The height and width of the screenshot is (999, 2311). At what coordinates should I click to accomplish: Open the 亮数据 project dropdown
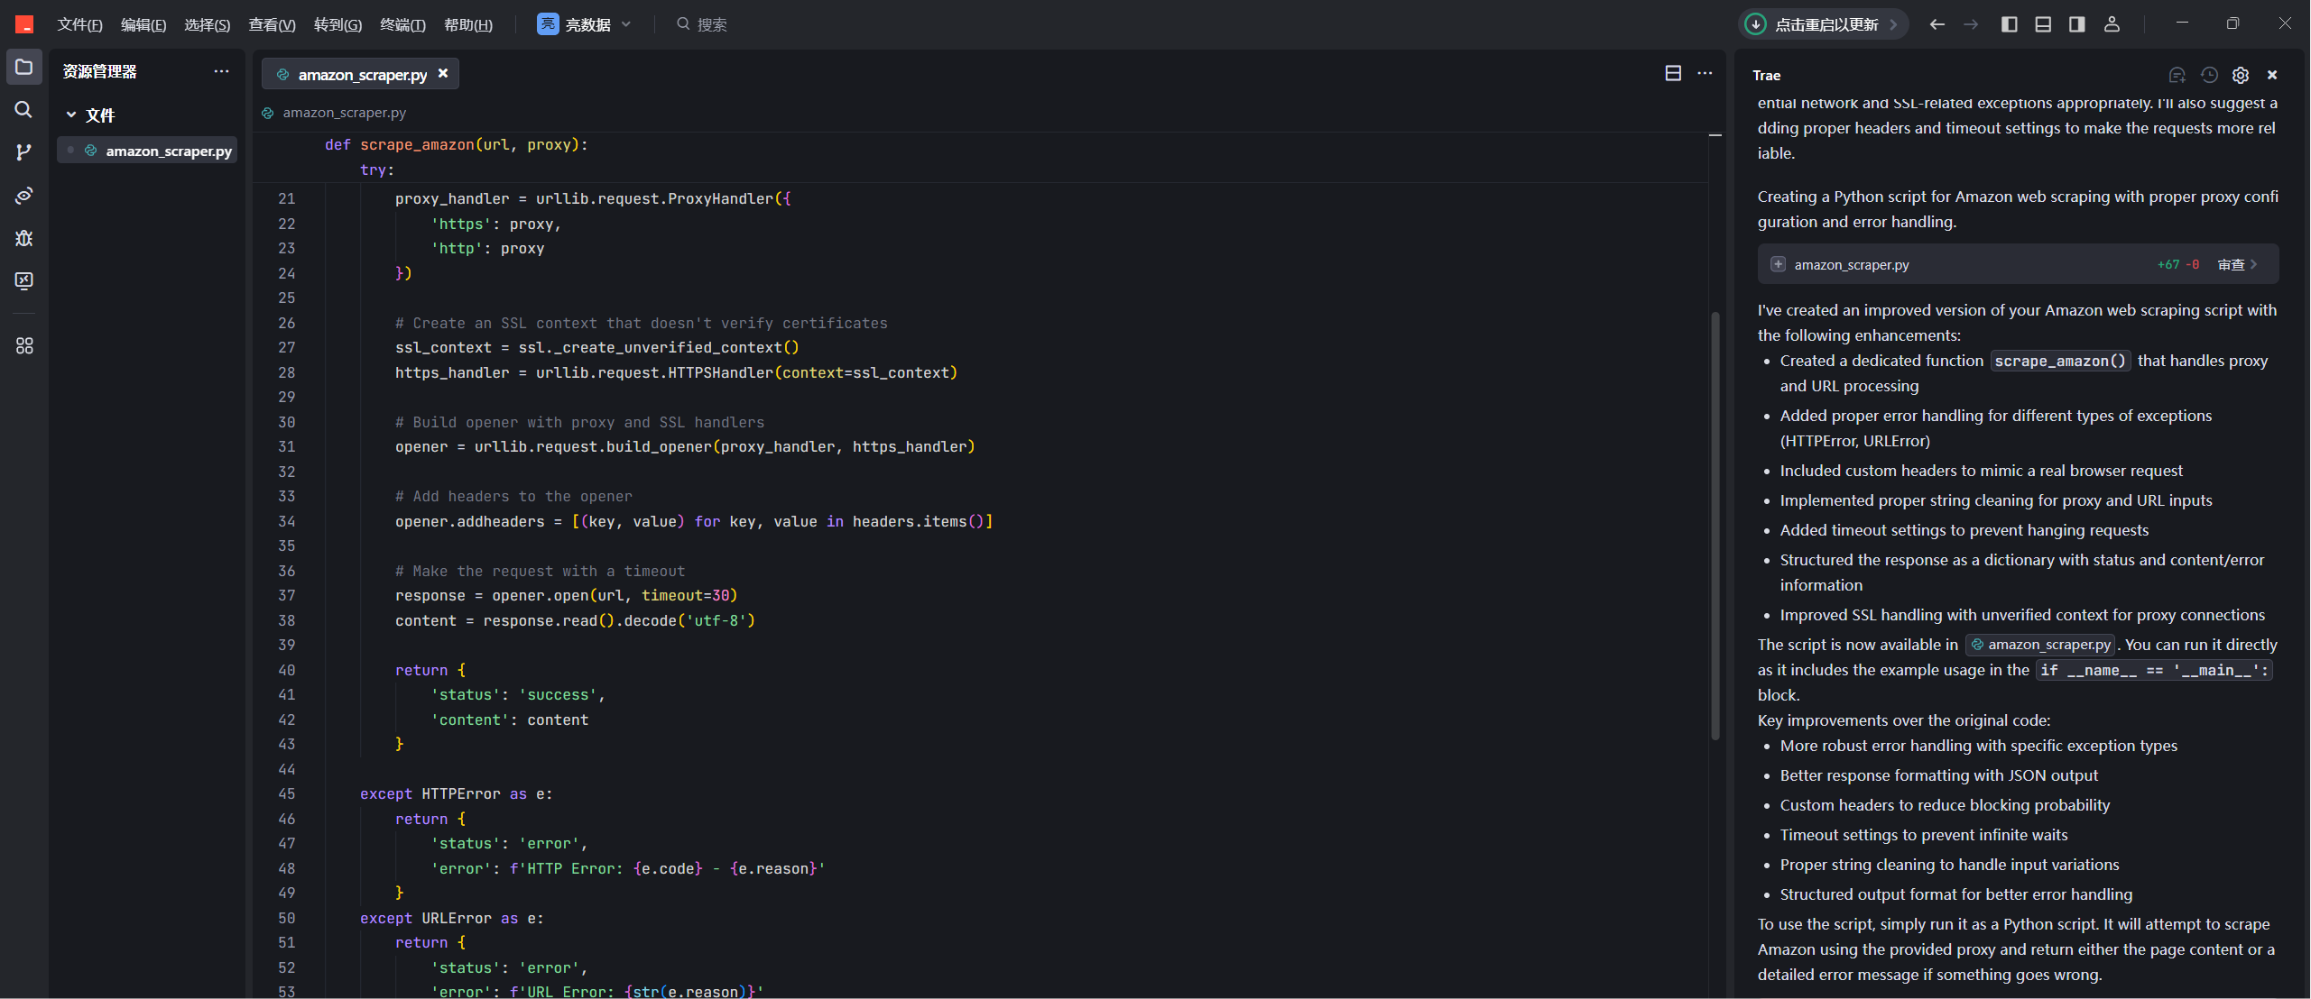(584, 24)
